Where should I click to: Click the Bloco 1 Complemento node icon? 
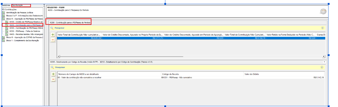(x=4, y=40)
